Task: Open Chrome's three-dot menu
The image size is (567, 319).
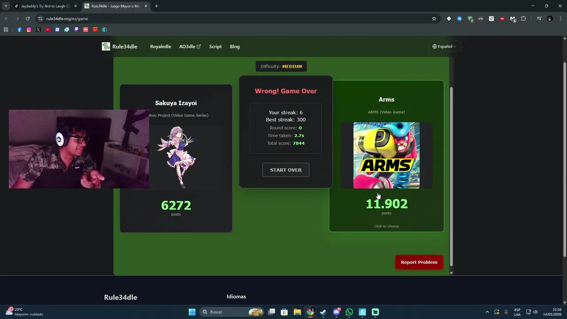Action: tap(560, 19)
